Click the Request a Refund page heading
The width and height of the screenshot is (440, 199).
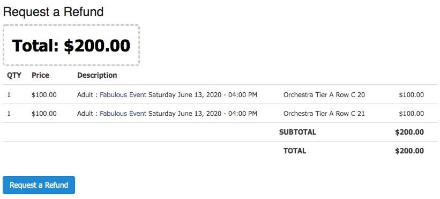tap(53, 12)
